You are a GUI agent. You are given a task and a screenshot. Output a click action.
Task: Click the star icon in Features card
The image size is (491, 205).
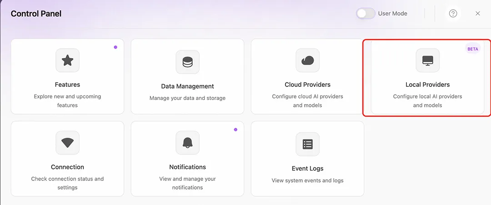coord(67,60)
